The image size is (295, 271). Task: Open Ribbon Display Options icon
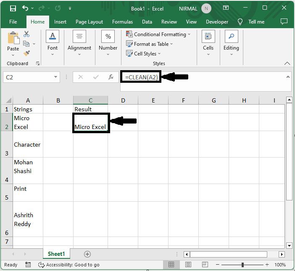(226, 8)
